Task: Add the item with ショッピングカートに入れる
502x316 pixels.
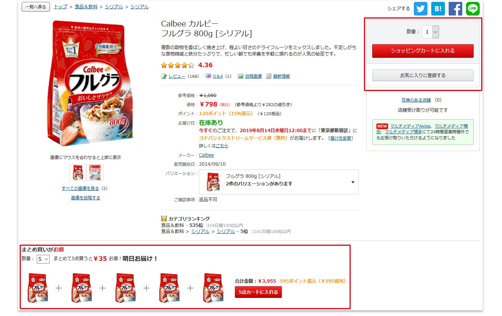Action: click(423, 51)
